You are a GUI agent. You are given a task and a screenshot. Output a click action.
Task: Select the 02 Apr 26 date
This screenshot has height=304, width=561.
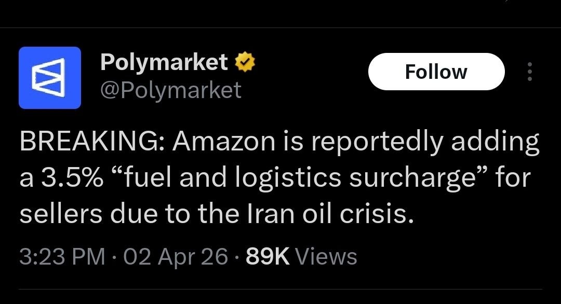click(176, 256)
